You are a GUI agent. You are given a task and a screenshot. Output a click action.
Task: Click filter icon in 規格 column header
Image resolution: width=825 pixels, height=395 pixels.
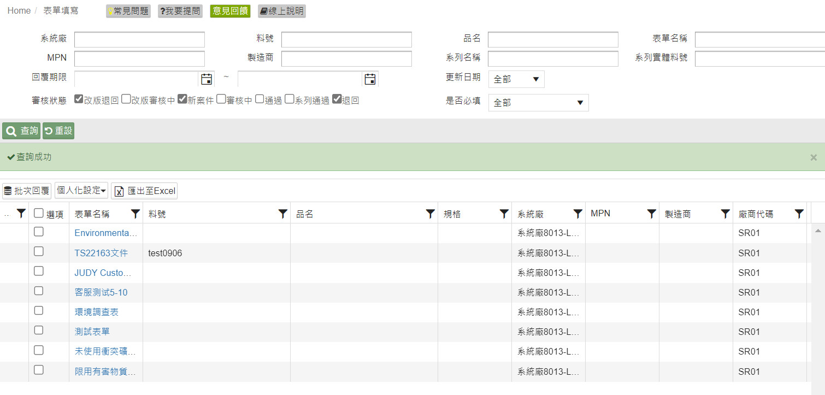pos(504,214)
